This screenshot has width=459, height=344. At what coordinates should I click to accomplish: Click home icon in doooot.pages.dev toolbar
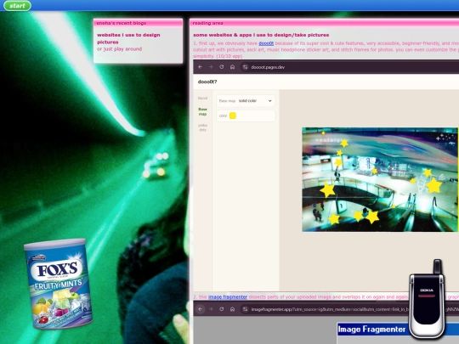coord(232,67)
